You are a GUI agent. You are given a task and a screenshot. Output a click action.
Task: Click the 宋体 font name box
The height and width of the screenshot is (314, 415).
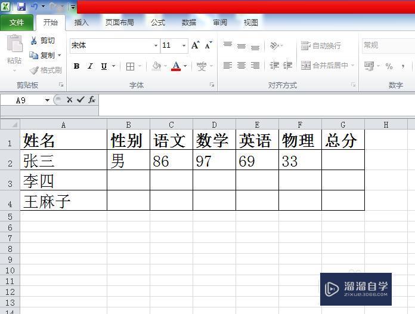(112, 45)
